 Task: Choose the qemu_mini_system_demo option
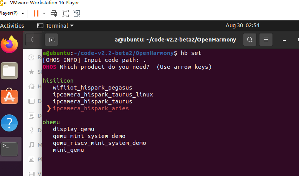tap(89, 136)
